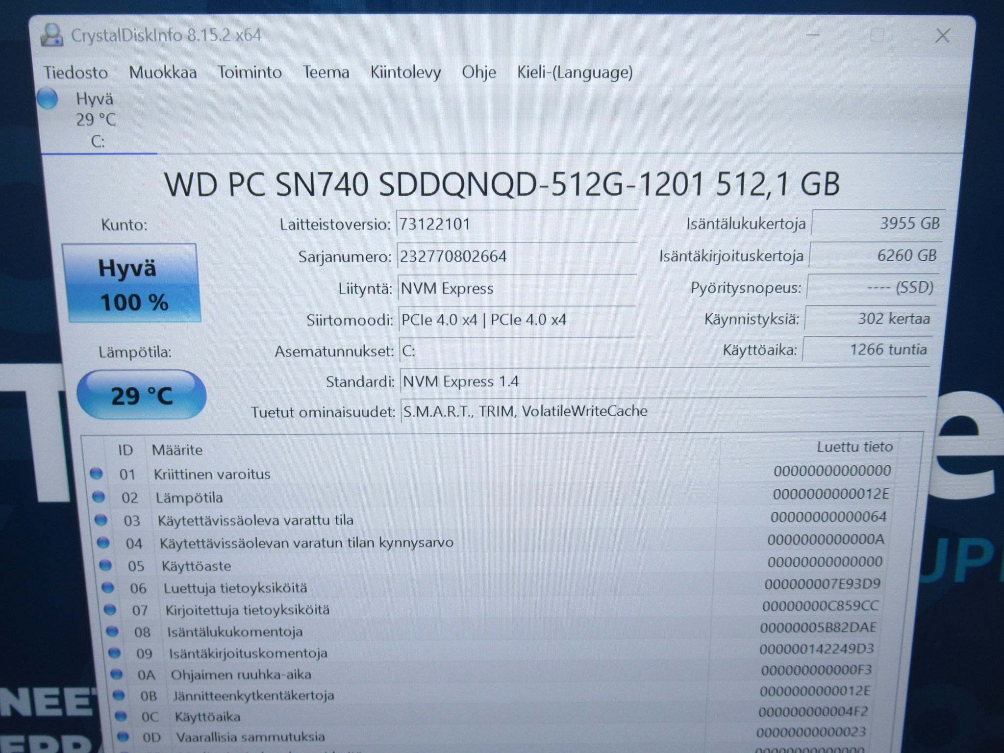Click the Hyvä 100 % health status button
This screenshot has height=753, width=1004.
131,284
